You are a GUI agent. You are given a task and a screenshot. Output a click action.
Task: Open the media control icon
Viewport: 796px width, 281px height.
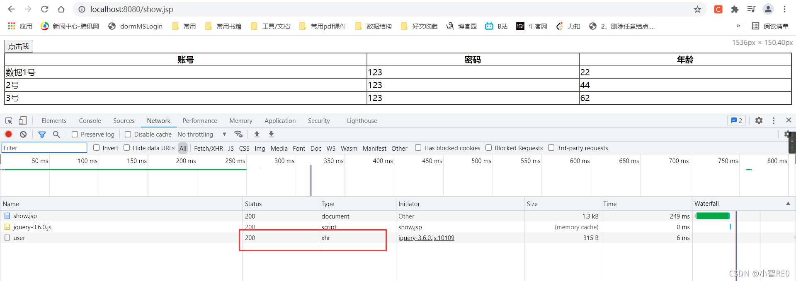[x=751, y=9]
